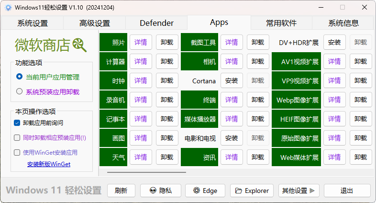Image resolution: width=376 pixels, height=203 pixels.
Task: Expand the 其他设置 menu button
Action: (299, 191)
